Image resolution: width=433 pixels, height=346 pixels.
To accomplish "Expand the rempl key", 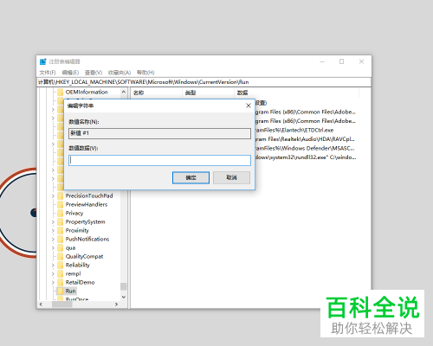I will point(53,274).
